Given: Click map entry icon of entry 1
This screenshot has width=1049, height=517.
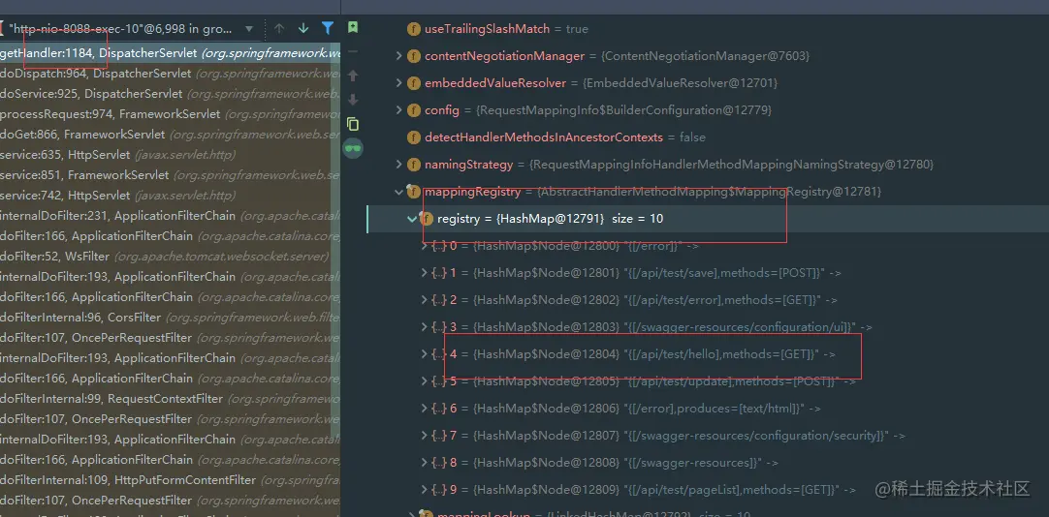Looking at the screenshot, I should (439, 272).
